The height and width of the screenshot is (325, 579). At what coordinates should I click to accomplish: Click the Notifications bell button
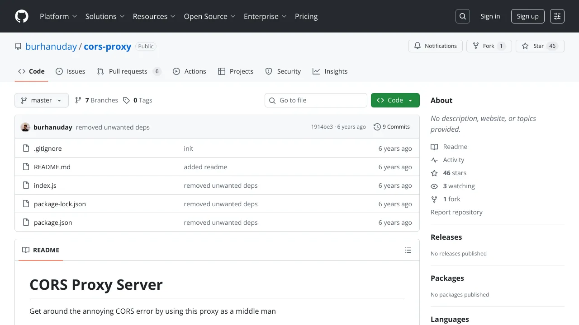[x=436, y=46]
